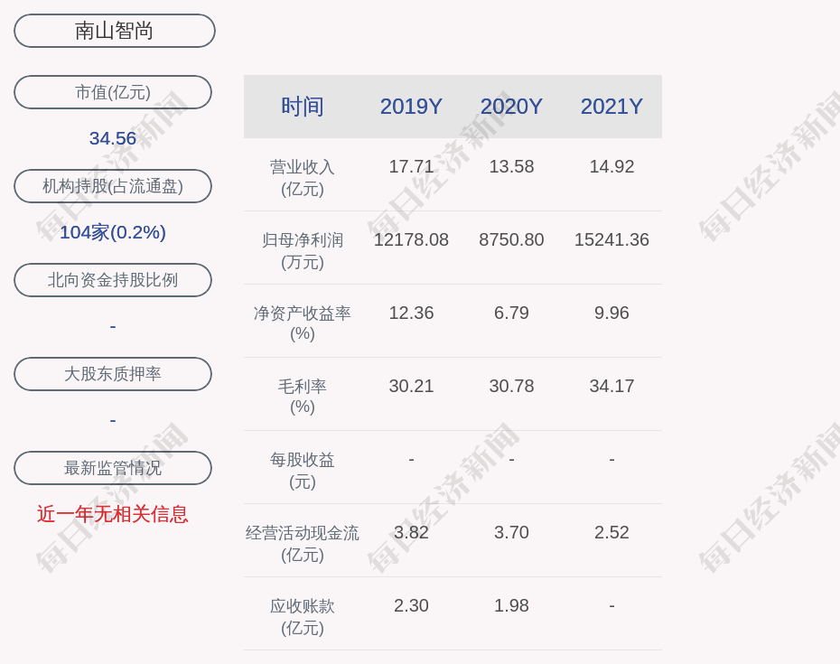This screenshot has height=664, width=840.
Task: Click cash flow value 3.70
Action: [x=511, y=532]
